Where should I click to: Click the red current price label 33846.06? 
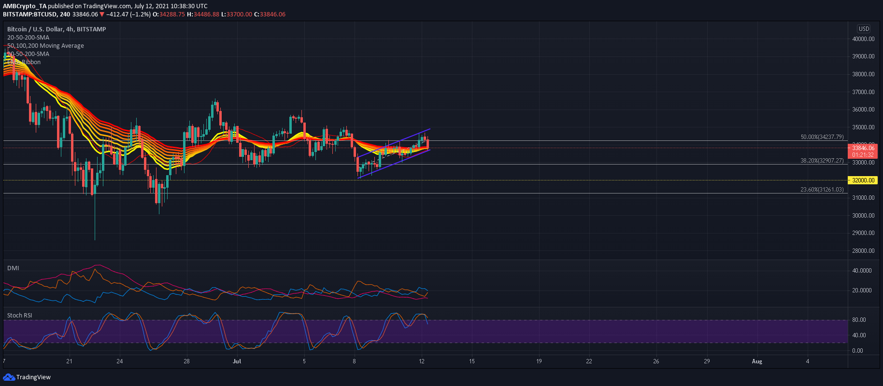click(863, 148)
